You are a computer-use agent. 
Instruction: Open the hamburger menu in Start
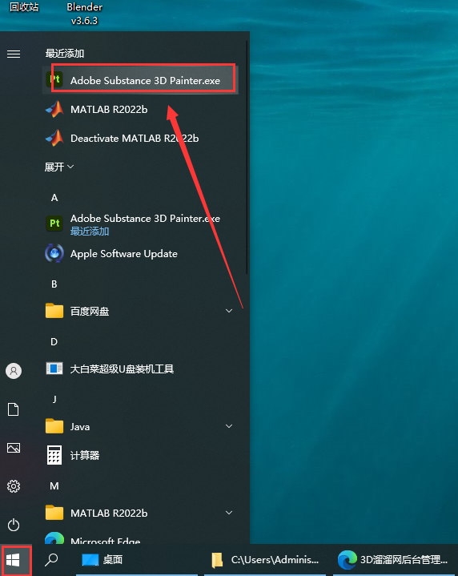click(x=14, y=54)
